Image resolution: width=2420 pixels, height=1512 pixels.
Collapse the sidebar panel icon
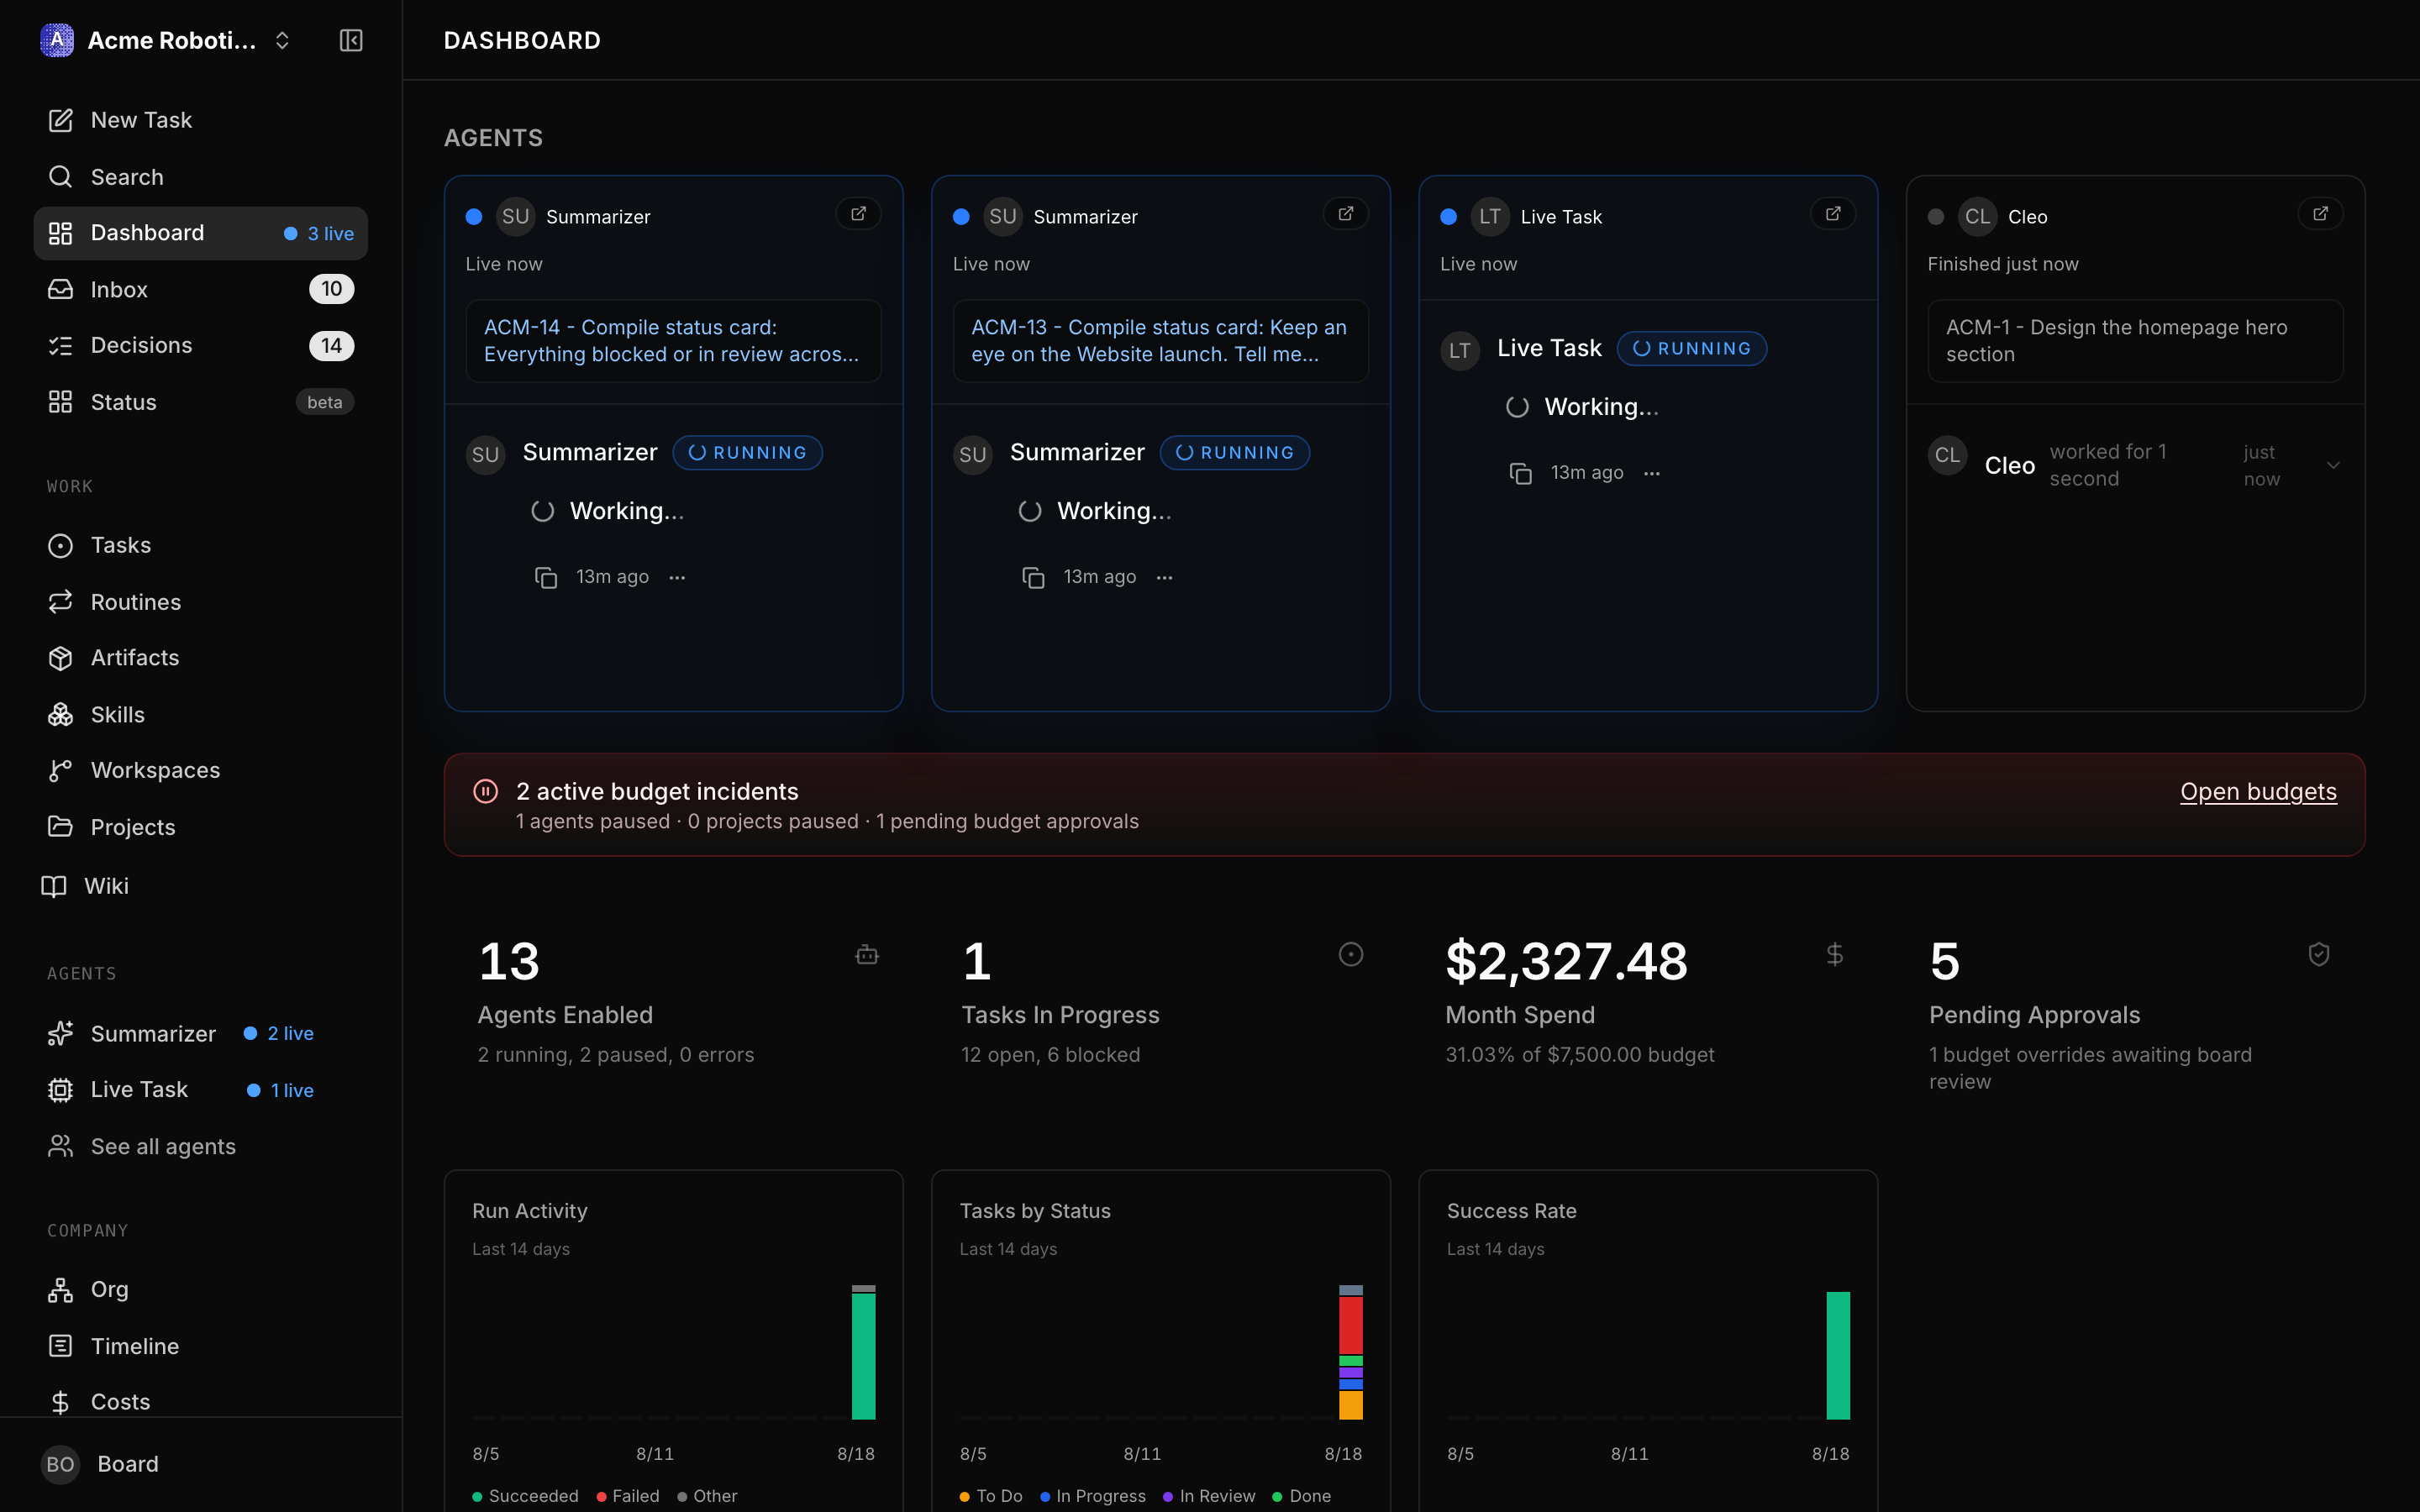pos(351,40)
